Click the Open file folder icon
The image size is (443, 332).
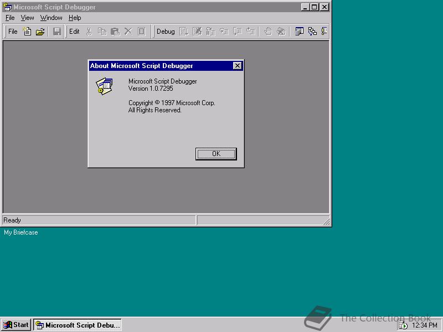(x=40, y=32)
